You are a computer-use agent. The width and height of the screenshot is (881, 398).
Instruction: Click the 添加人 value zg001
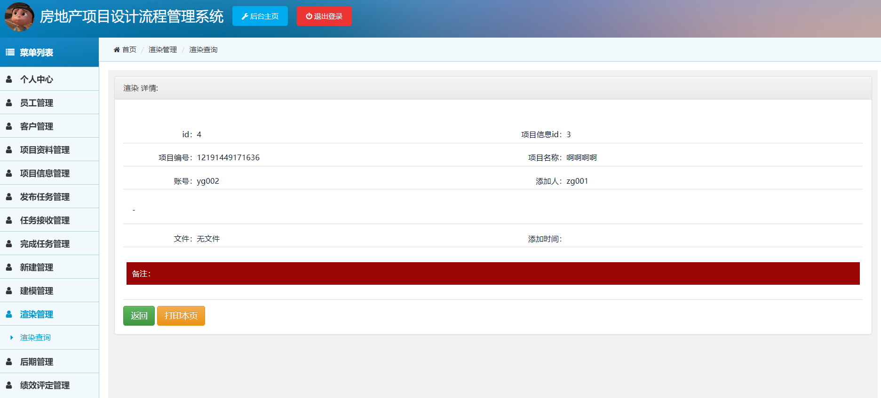pyautogui.click(x=577, y=181)
